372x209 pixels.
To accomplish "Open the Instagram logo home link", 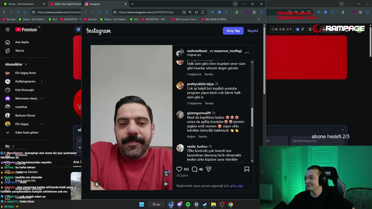I will [x=99, y=31].
